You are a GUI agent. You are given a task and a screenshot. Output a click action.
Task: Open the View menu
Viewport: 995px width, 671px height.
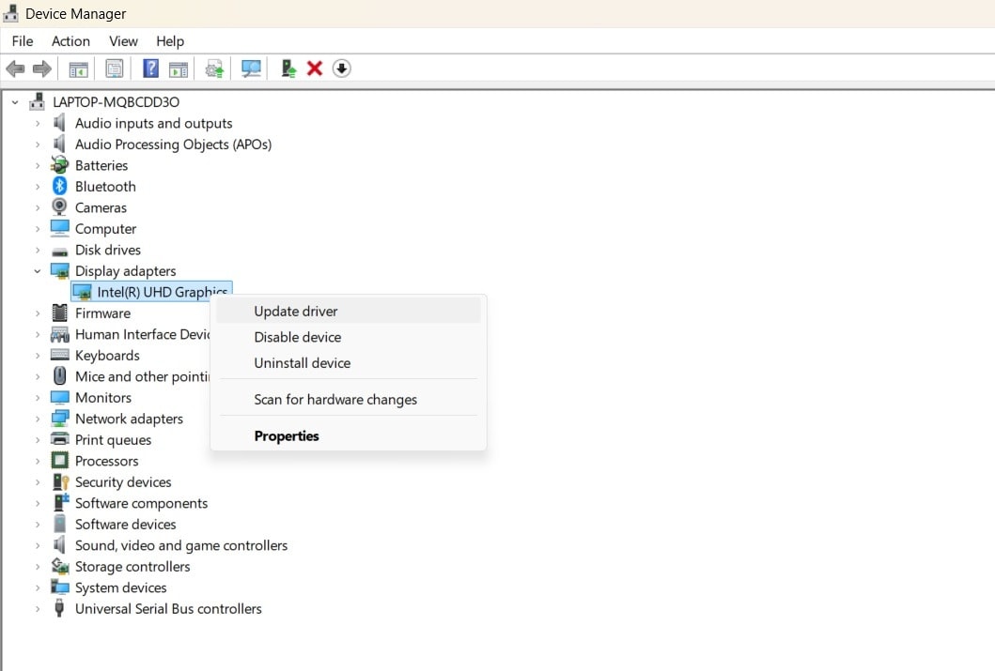[123, 41]
